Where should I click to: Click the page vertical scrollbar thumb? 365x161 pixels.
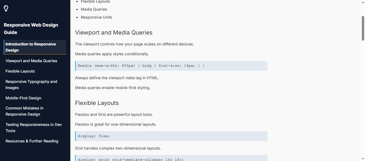[363, 28]
